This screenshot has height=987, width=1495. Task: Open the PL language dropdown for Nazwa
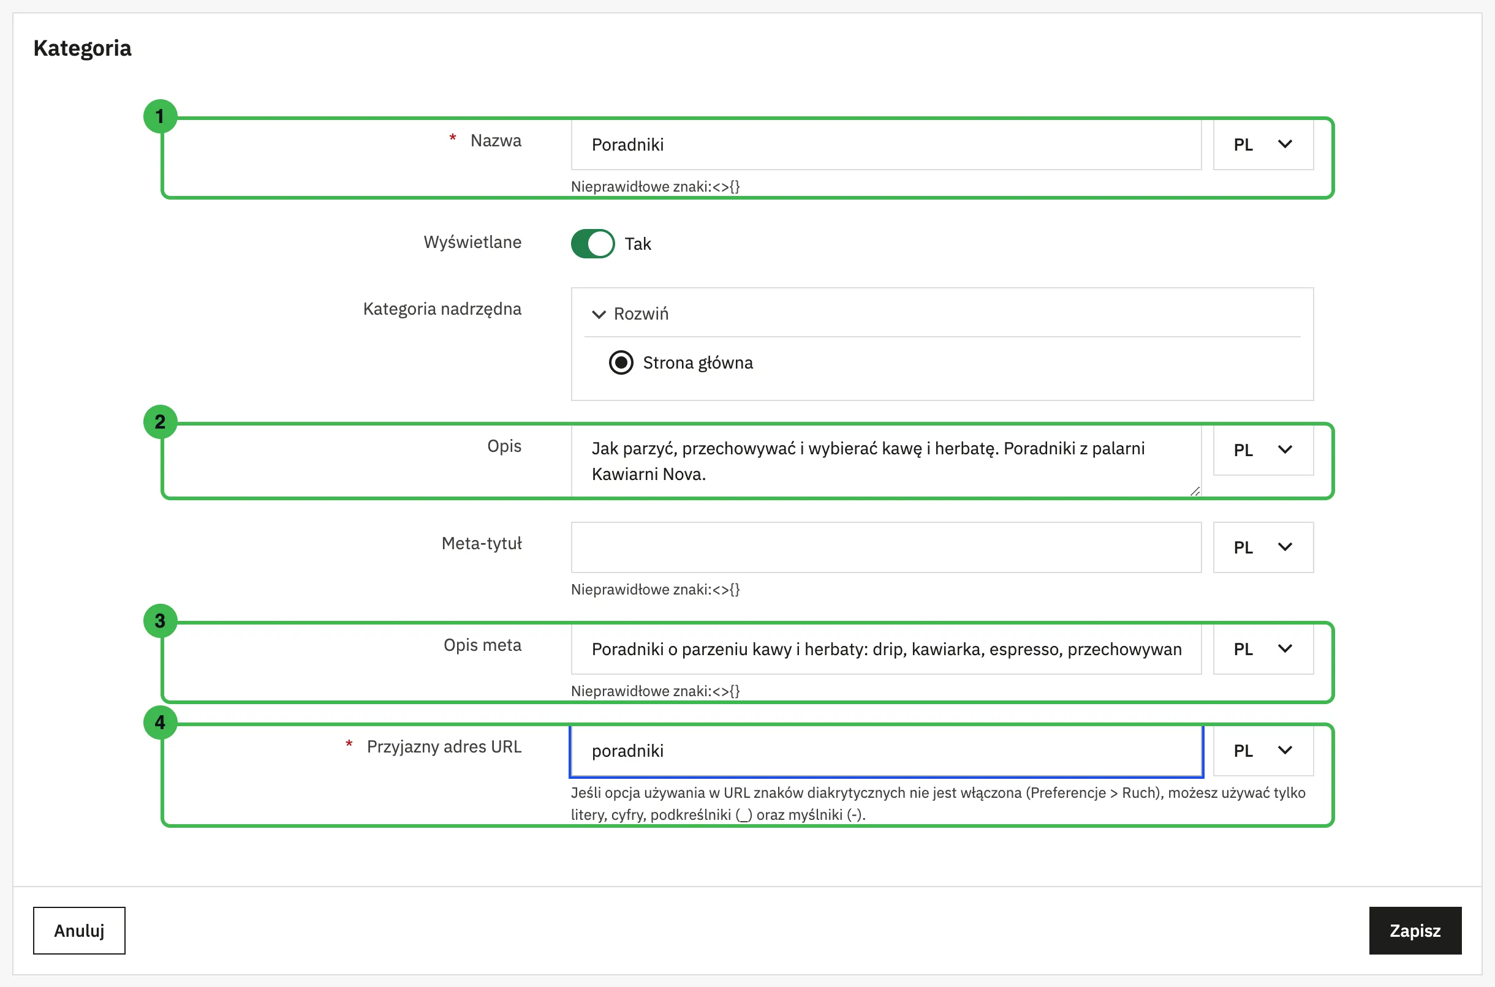pos(1263,144)
